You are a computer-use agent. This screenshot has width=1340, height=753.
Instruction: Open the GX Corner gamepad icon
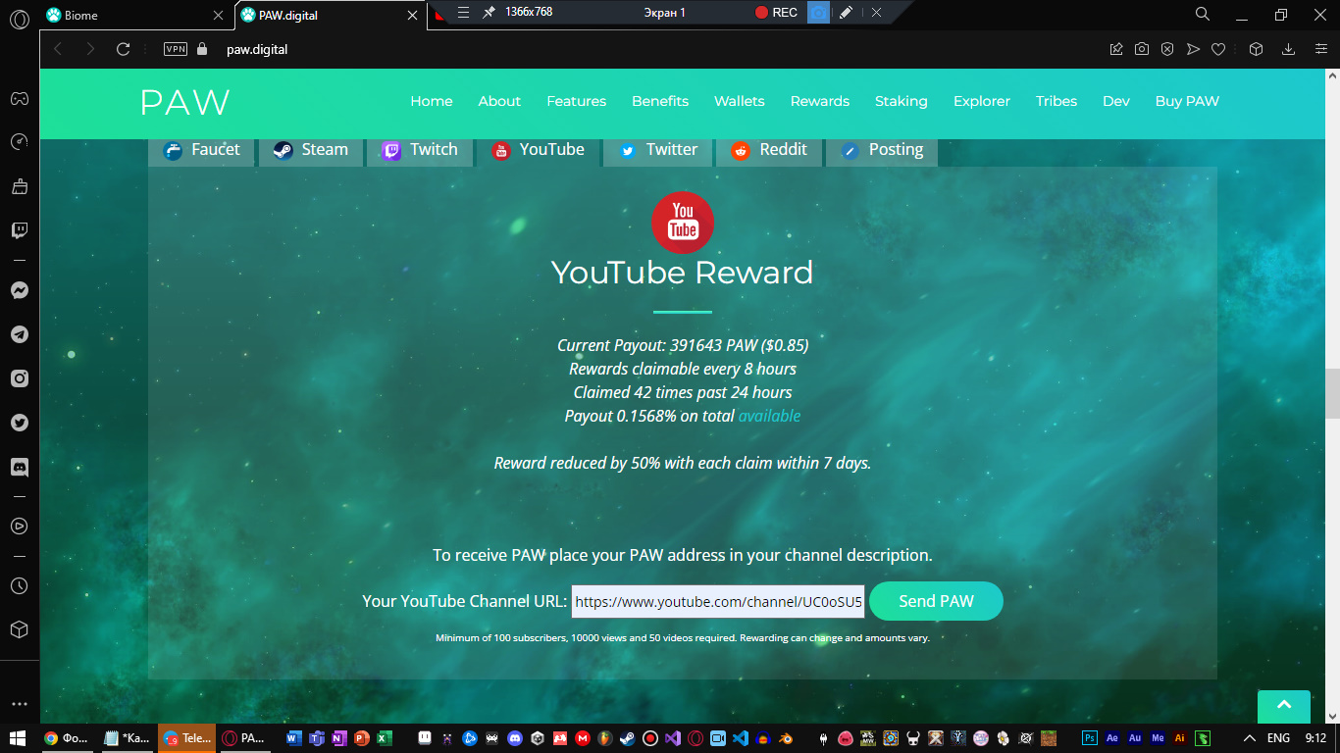20,98
